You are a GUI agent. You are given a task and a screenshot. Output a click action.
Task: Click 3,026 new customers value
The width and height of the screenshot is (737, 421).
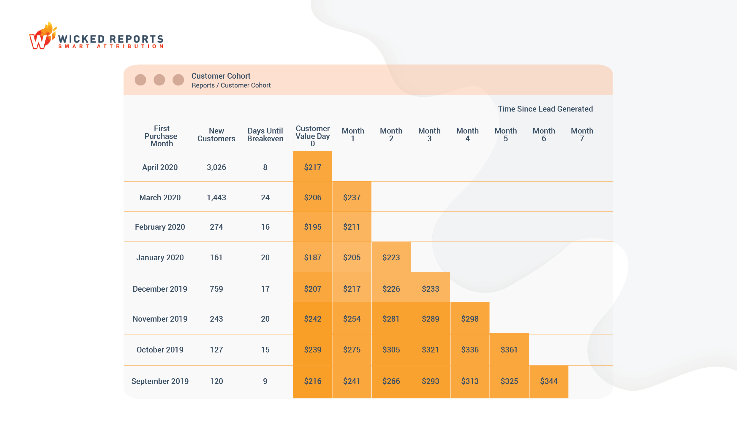[x=216, y=167]
